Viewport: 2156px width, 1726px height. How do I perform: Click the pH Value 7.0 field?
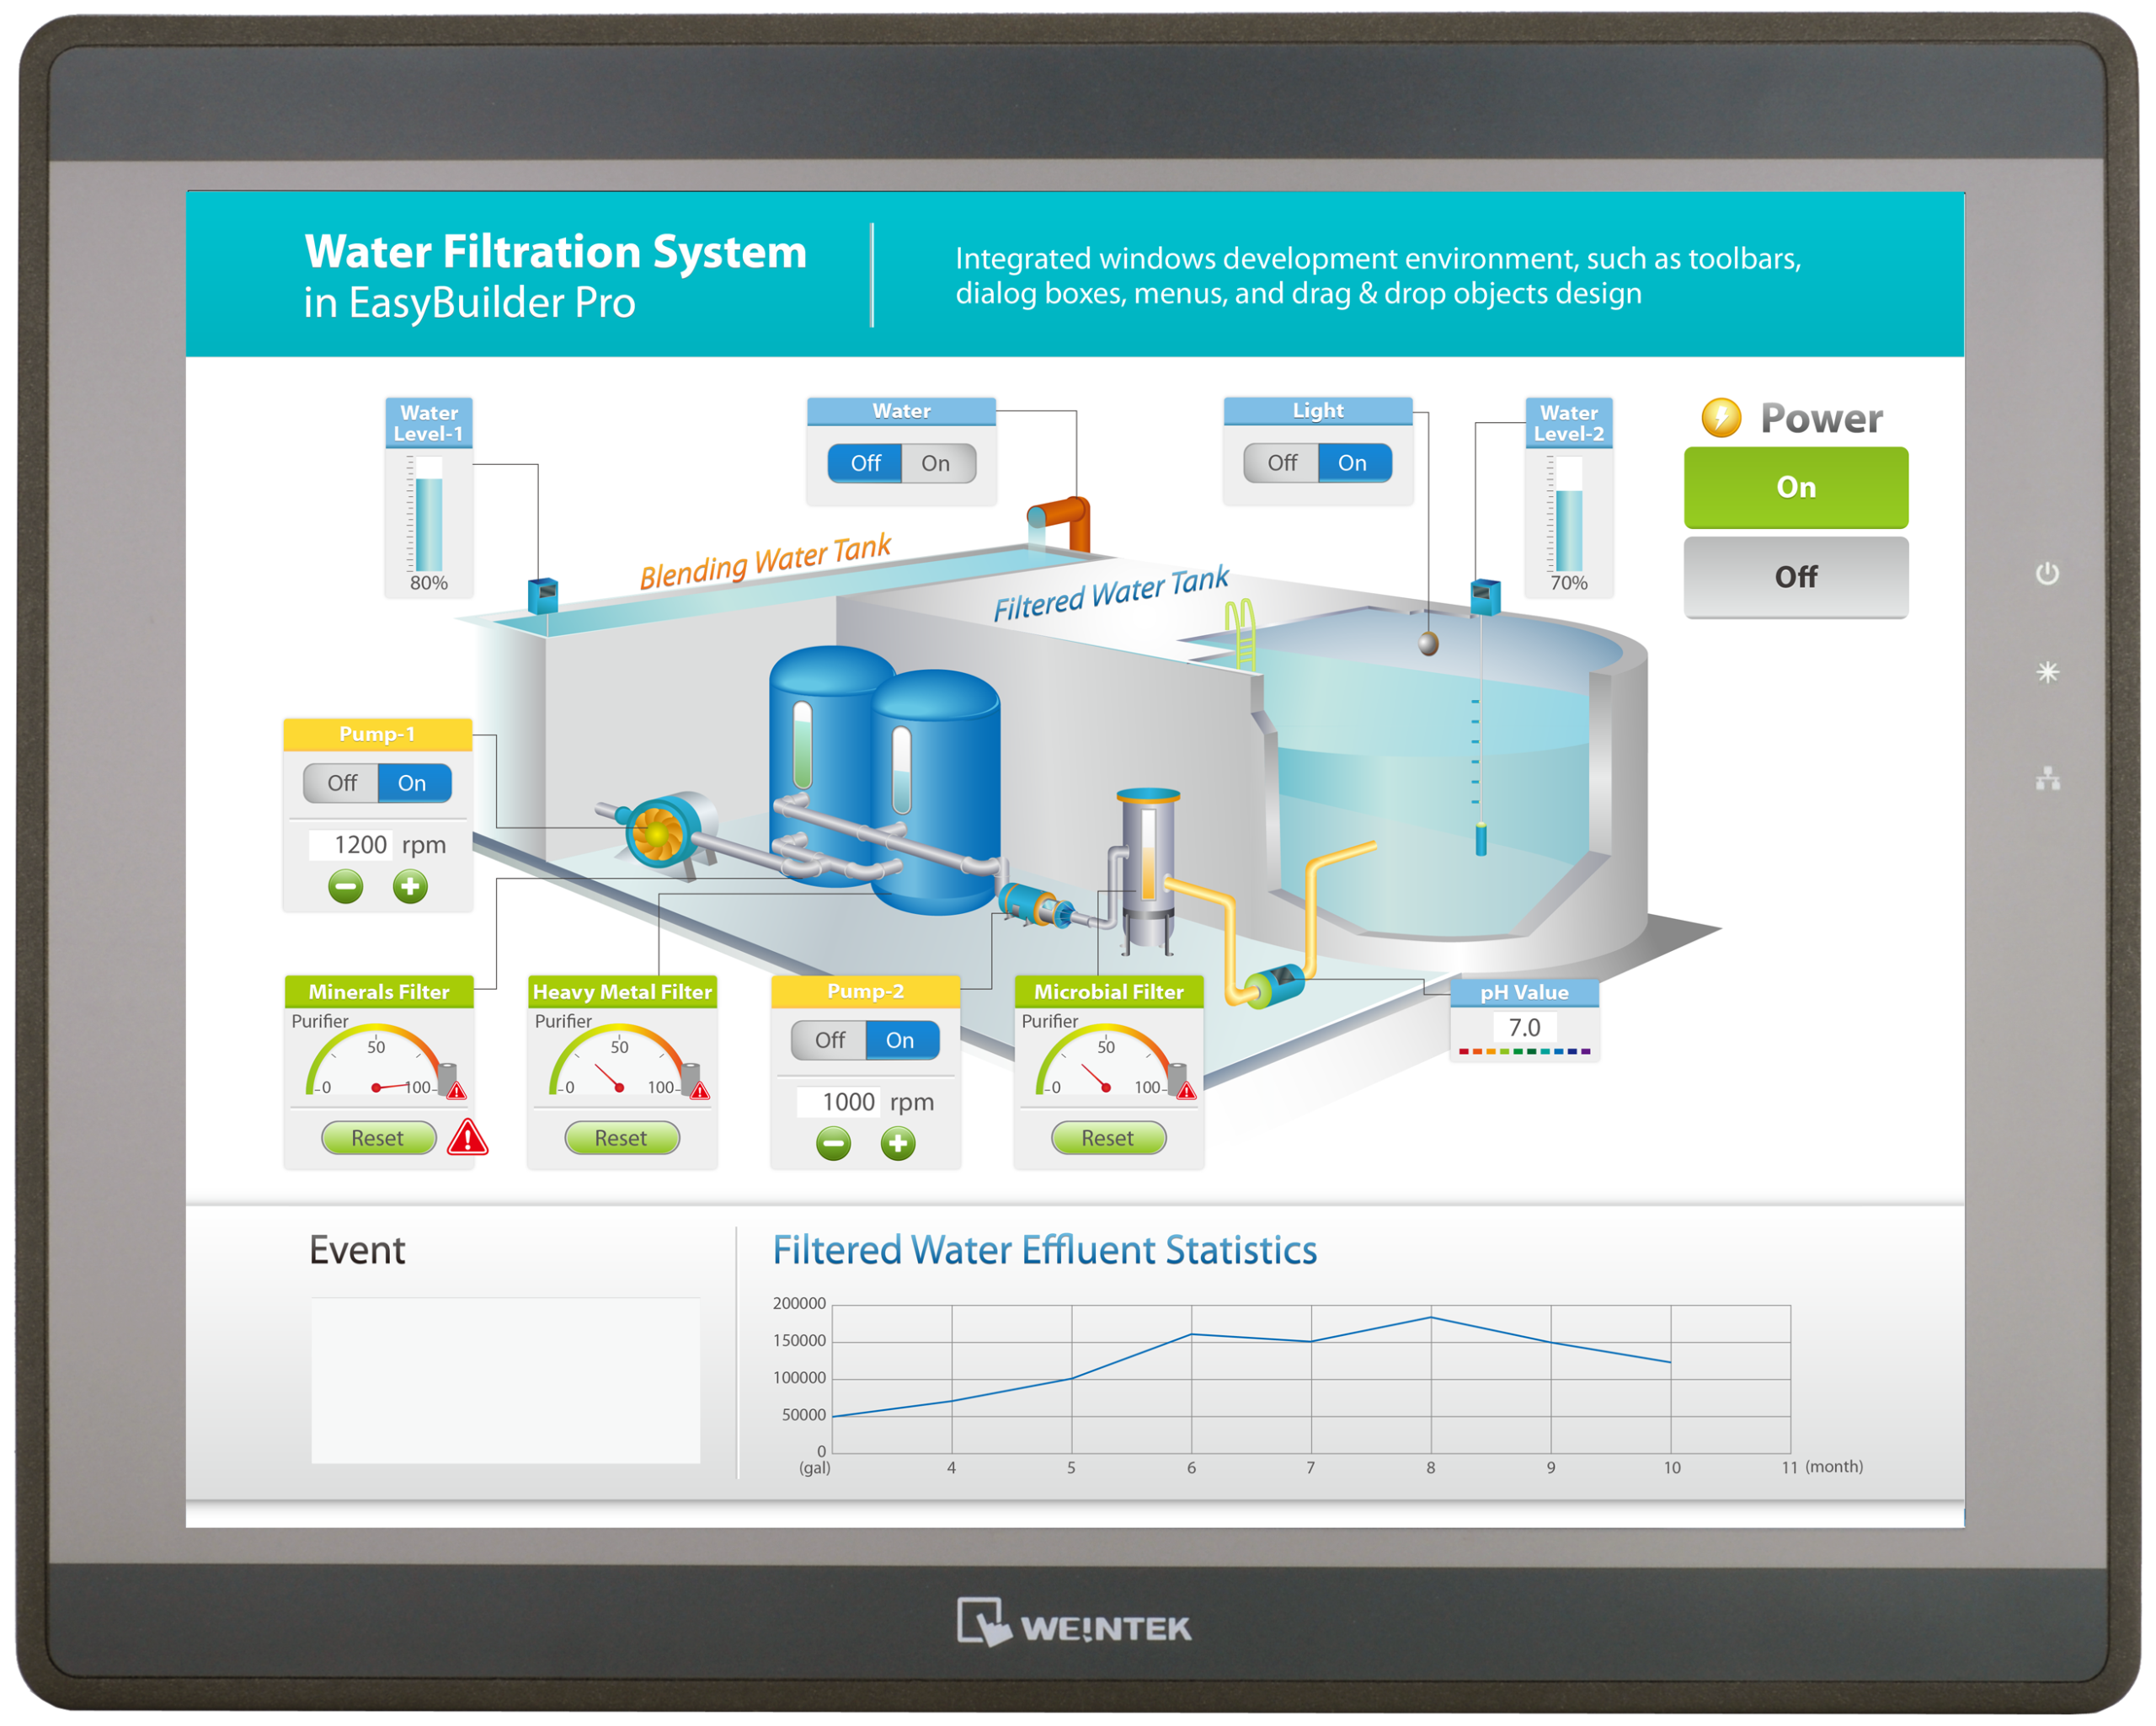click(x=1524, y=1027)
